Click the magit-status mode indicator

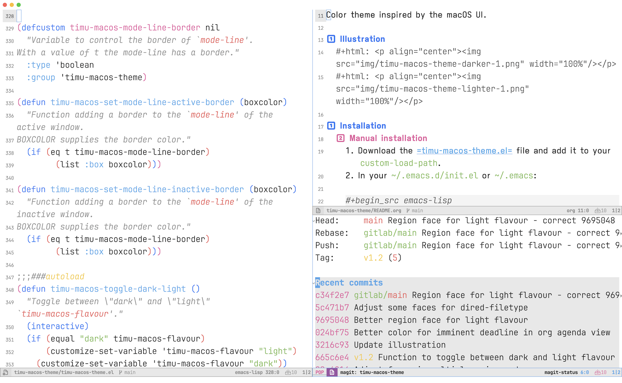(x=561, y=372)
